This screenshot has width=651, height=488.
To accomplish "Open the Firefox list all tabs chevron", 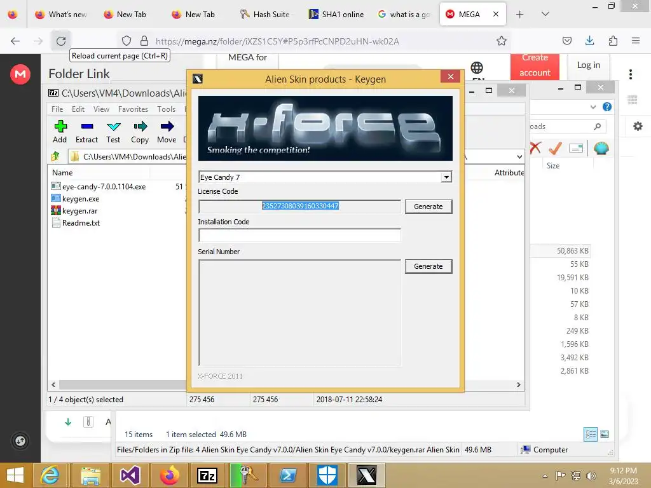I will point(545,14).
